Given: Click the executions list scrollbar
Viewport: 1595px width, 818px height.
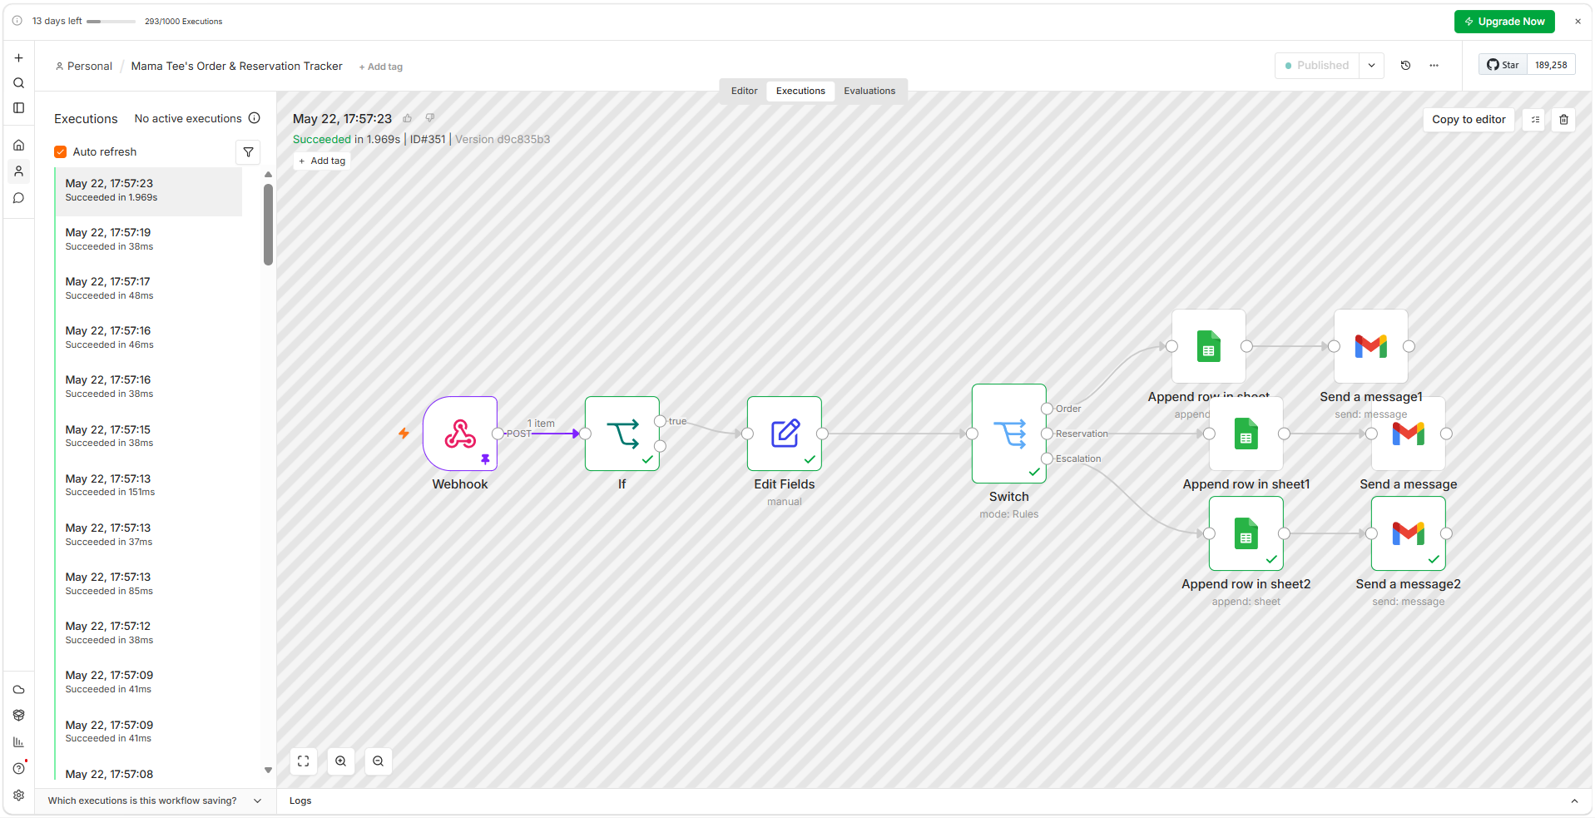Looking at the screenshot, I should coord(268,225).
